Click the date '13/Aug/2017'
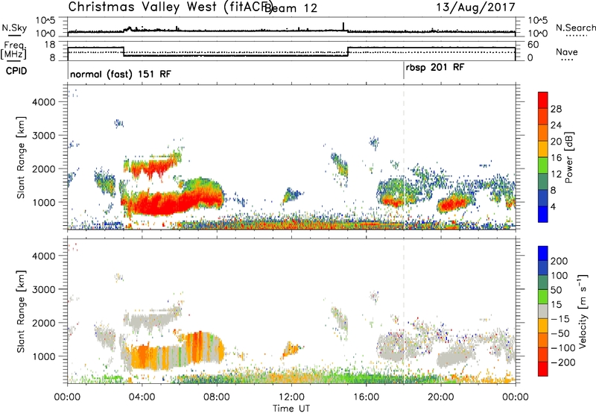The height and width of the screenshot is (413, 596). coord(475,7)
